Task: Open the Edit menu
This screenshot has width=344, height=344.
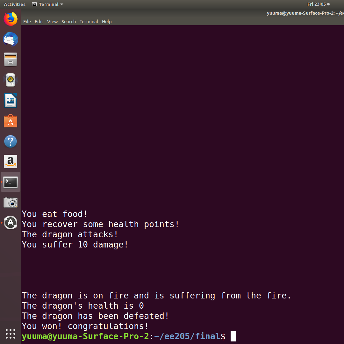Action: (x=39, y=22)
